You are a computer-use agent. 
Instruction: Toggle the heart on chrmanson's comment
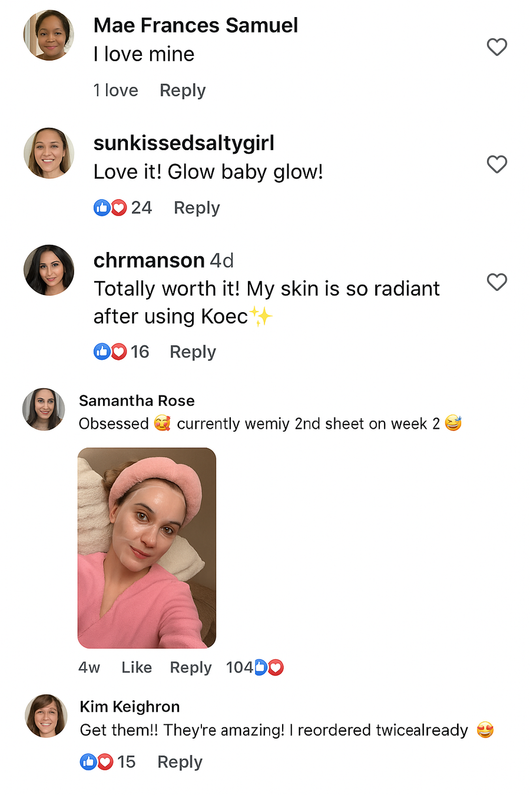[x=497, y=282]
